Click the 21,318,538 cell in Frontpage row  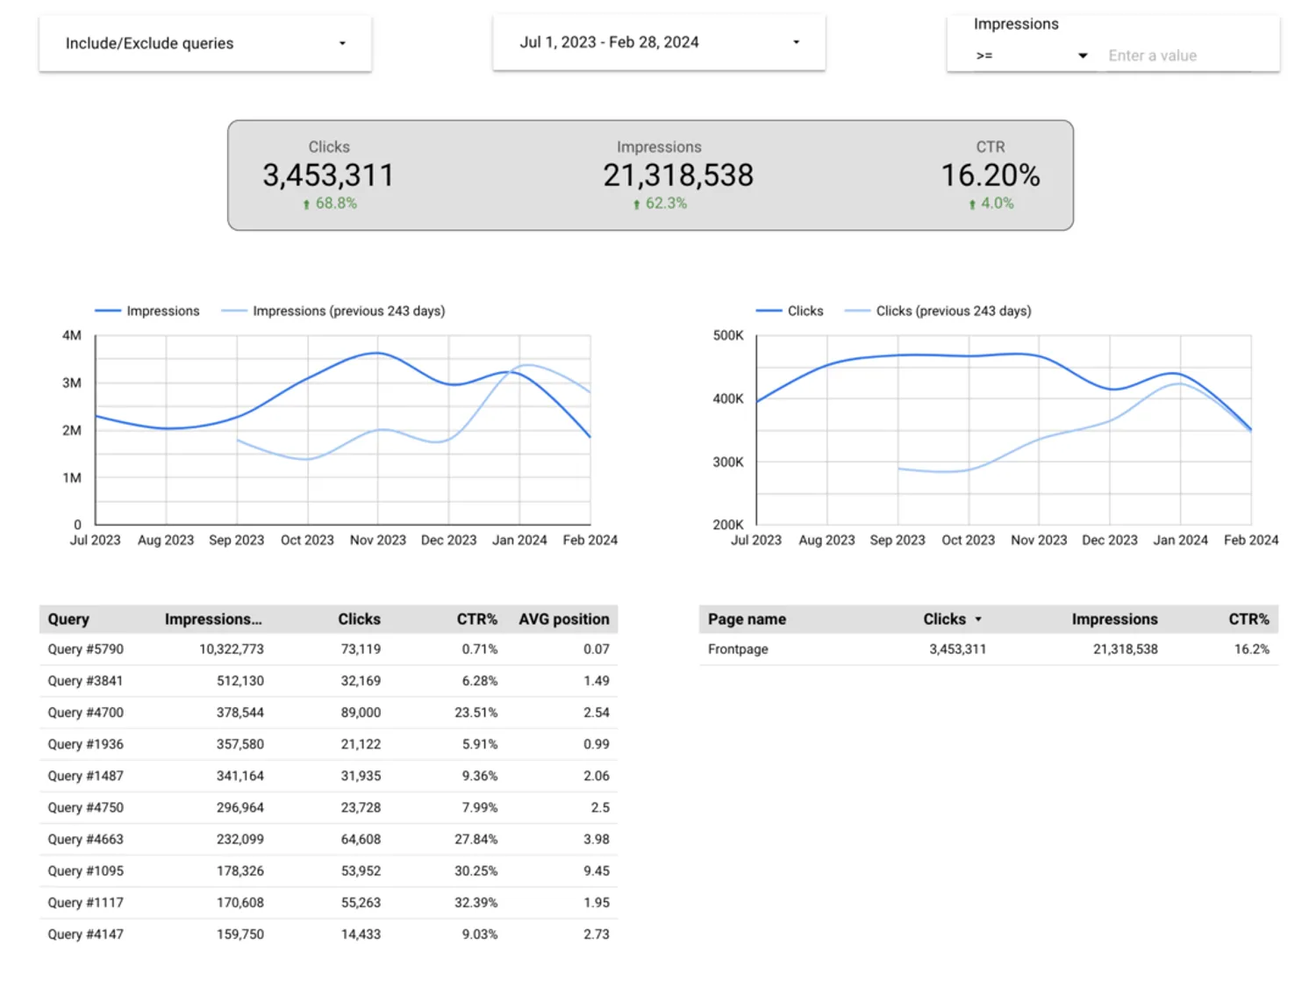[1126, 649]
